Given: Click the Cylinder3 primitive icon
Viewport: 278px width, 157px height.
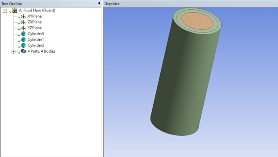Looking at the screenshot, I should pyautogui.click(x=23, y=33).
